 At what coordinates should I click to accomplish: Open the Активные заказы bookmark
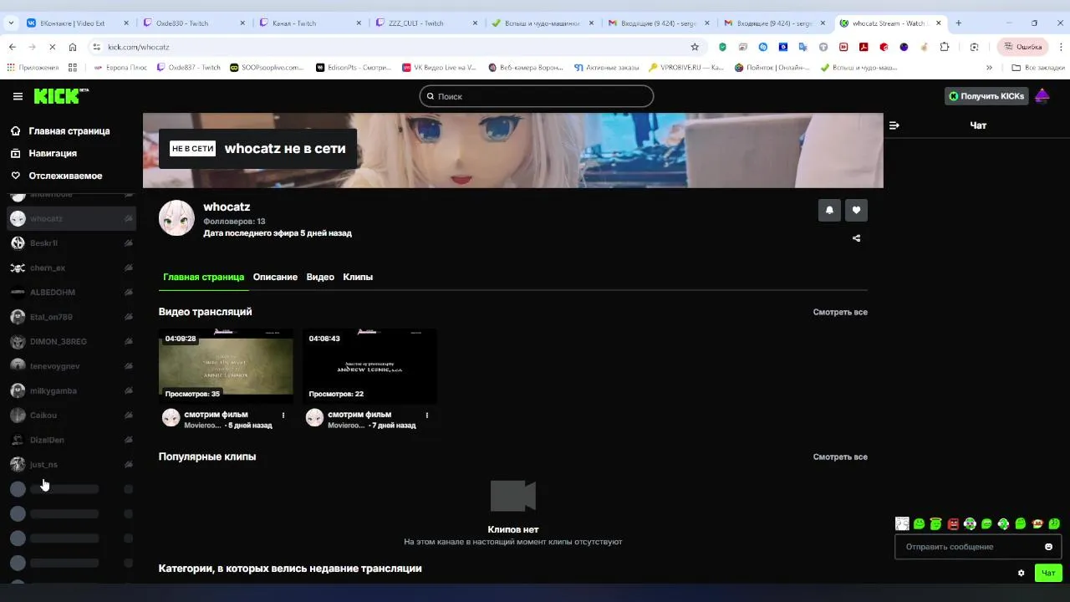607,68
